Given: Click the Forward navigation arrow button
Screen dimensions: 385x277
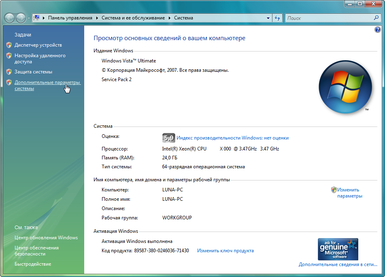Looking at the screenshot, I should 21,18.
